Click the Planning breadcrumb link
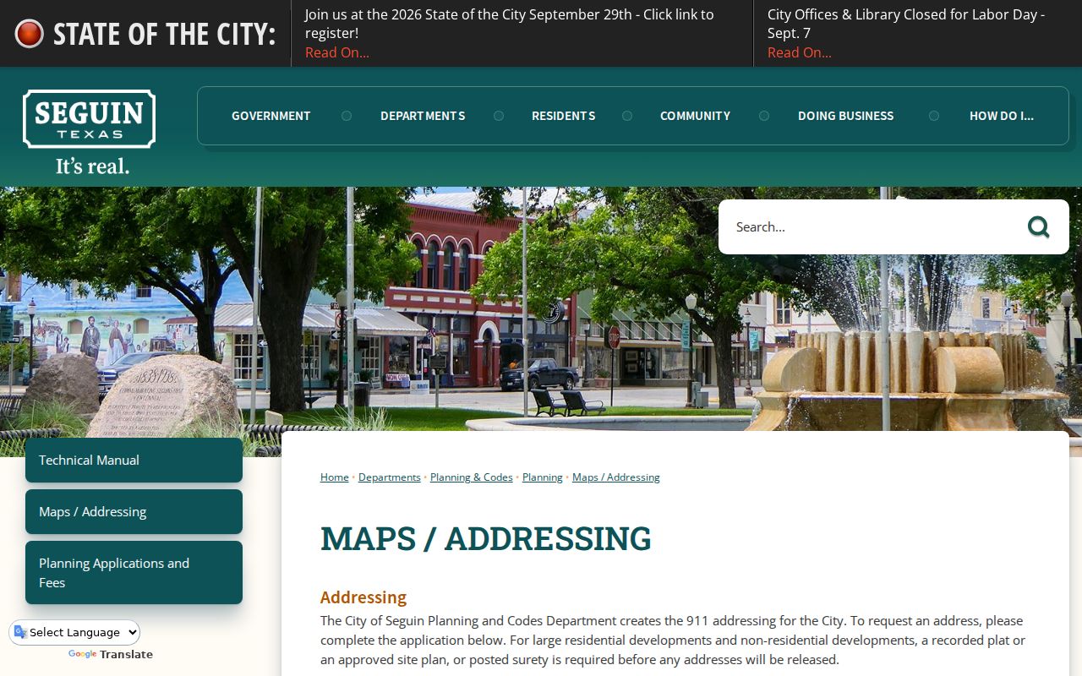This screenshot has width=1082, height=676. (543, 477)
